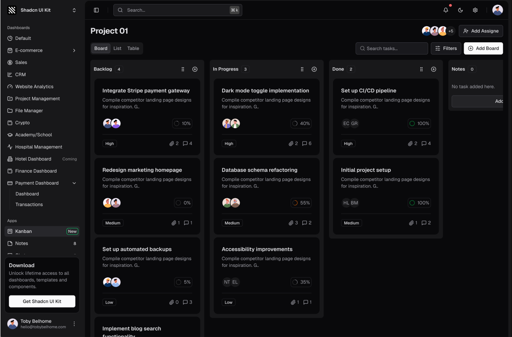Viewport: 512px width, 337px height.
Task: Click the 10% progress indicator
Action: coord(182,123)
